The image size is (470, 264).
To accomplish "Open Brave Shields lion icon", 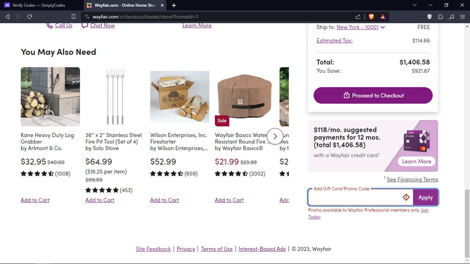I will click(371, 17).
